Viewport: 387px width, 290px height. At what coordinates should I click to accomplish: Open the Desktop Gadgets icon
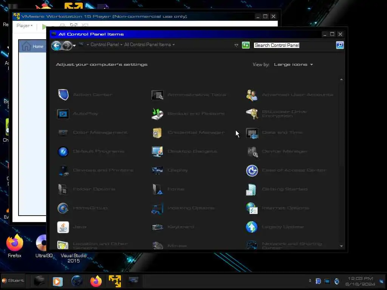[158, 152]
